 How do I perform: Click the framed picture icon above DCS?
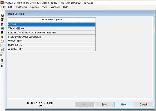2,50
